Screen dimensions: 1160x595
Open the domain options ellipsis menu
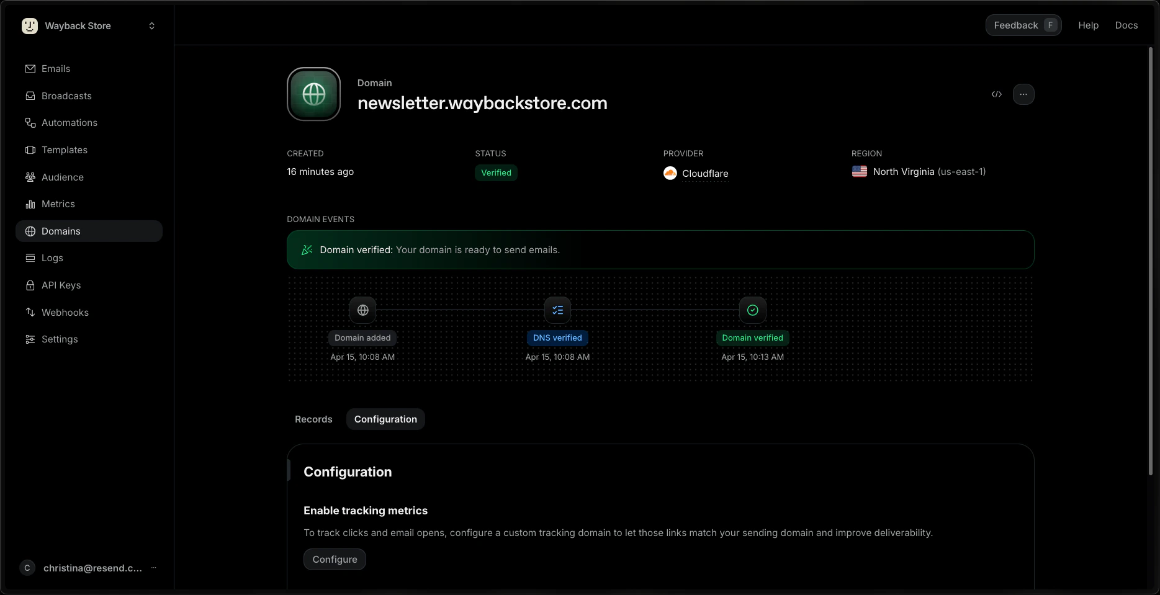click(x=1023, y=94)
